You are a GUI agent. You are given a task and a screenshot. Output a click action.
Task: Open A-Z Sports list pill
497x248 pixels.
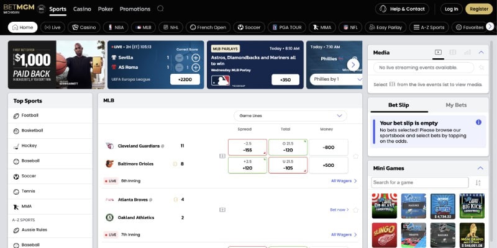(x=429, y=27)
